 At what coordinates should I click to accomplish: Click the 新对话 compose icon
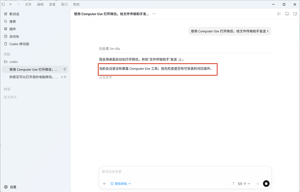coord(6,14)
